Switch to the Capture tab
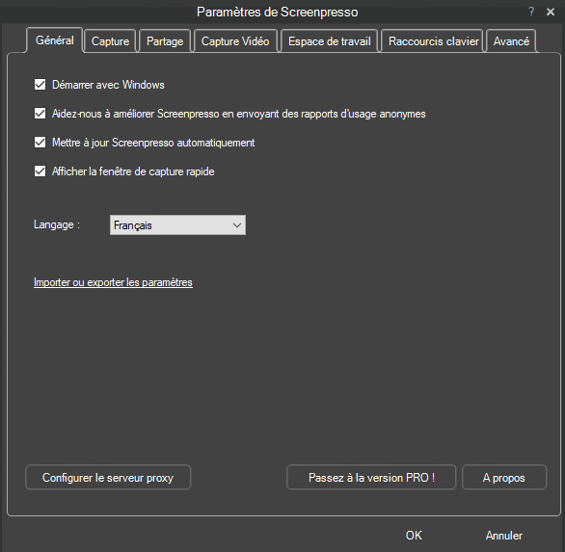 [x=110, y=41]
